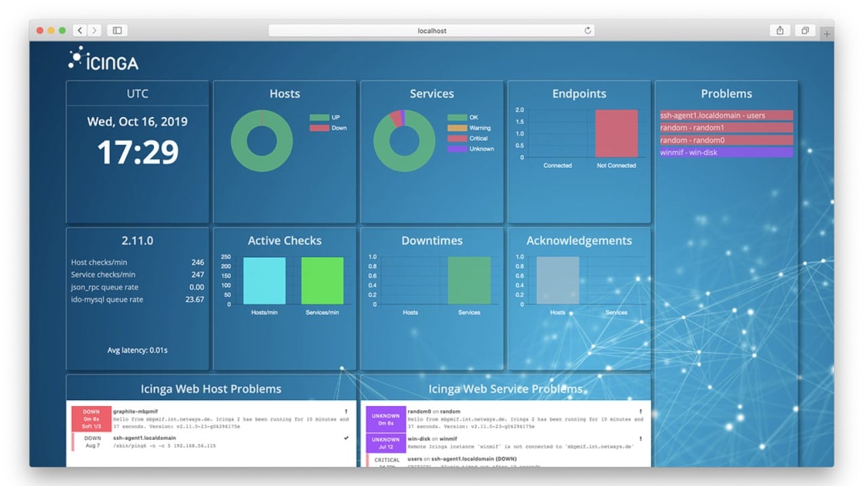The image size is (862, 486).
Task: Open problem winmif - win-disk
Action: 726,152
